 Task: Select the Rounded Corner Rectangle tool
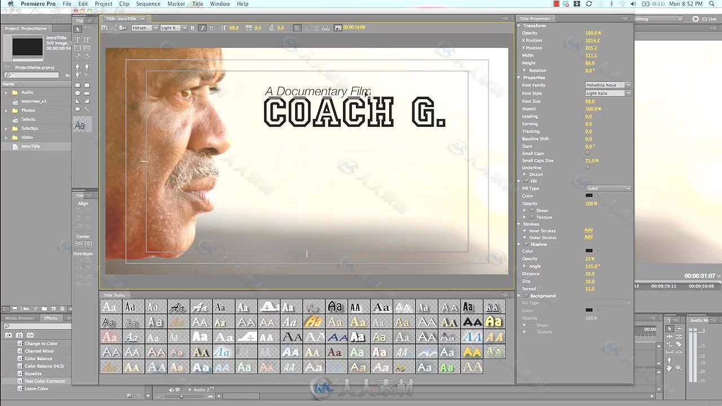coord(87,86)
